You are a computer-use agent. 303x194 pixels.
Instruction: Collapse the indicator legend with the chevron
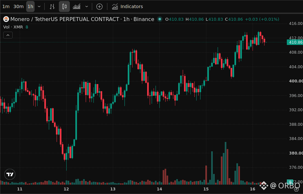8,35
